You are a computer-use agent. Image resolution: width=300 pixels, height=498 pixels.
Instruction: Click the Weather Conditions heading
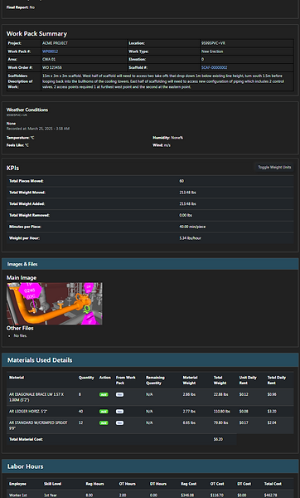click(x=27, y=110)
